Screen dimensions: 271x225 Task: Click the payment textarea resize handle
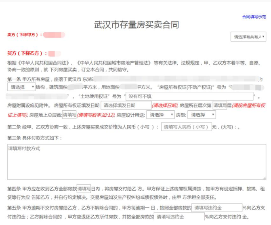click(264, 177)
